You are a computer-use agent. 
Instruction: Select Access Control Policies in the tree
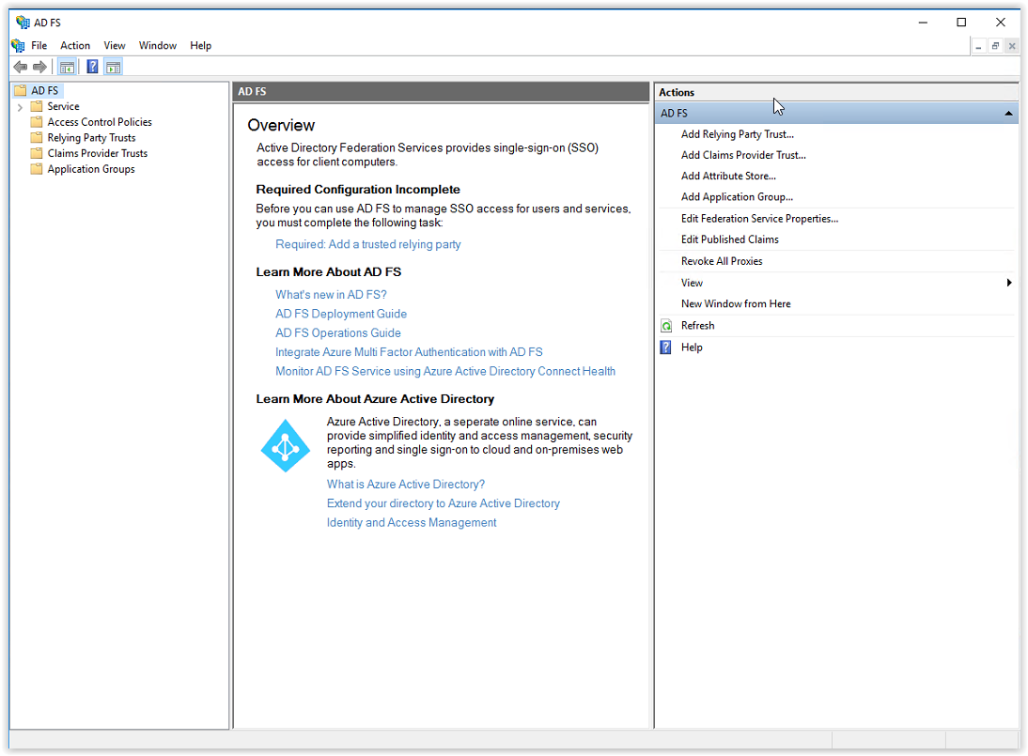(x=100, y=122)
